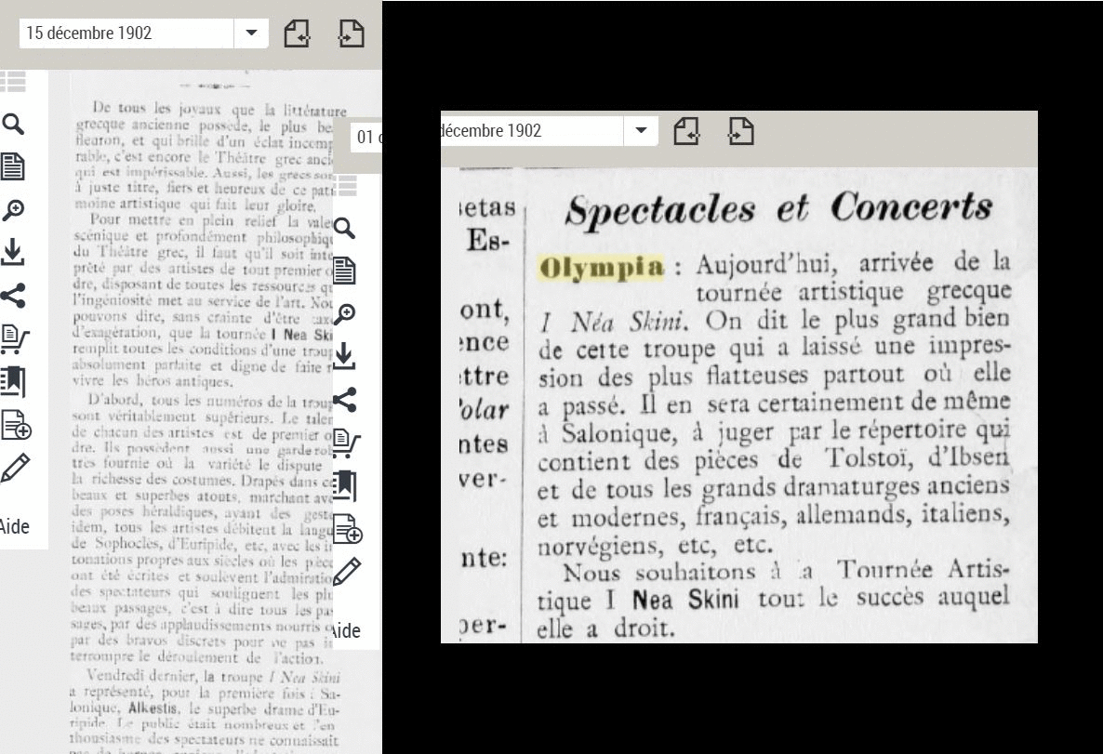Click the bookmark icon in the leftmost sidebar
Viewport: 1103px width, 754px height.
tap(13, 382)
